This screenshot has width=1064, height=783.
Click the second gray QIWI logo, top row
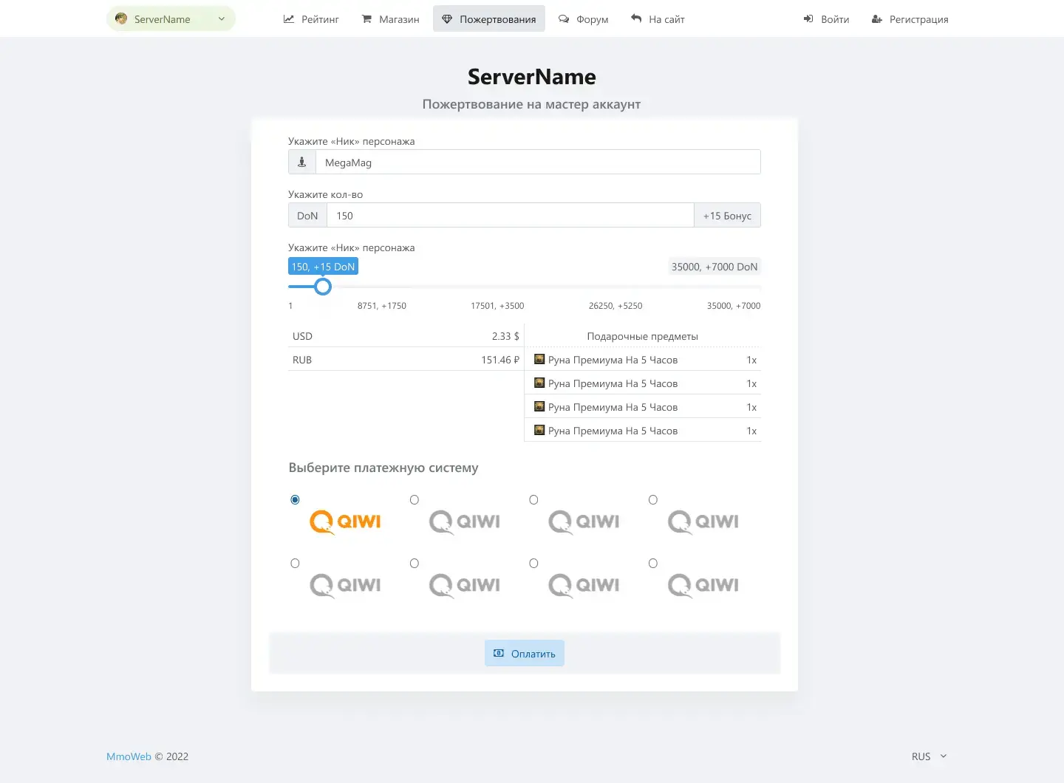(465, 522)
